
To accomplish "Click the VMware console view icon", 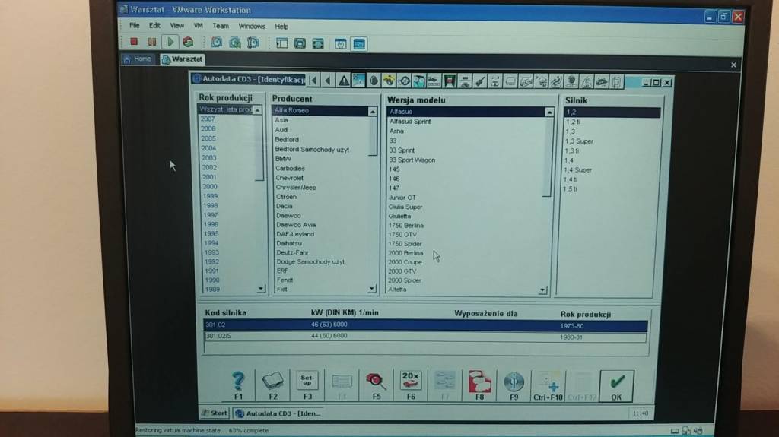I will click(x=359, y=44).
